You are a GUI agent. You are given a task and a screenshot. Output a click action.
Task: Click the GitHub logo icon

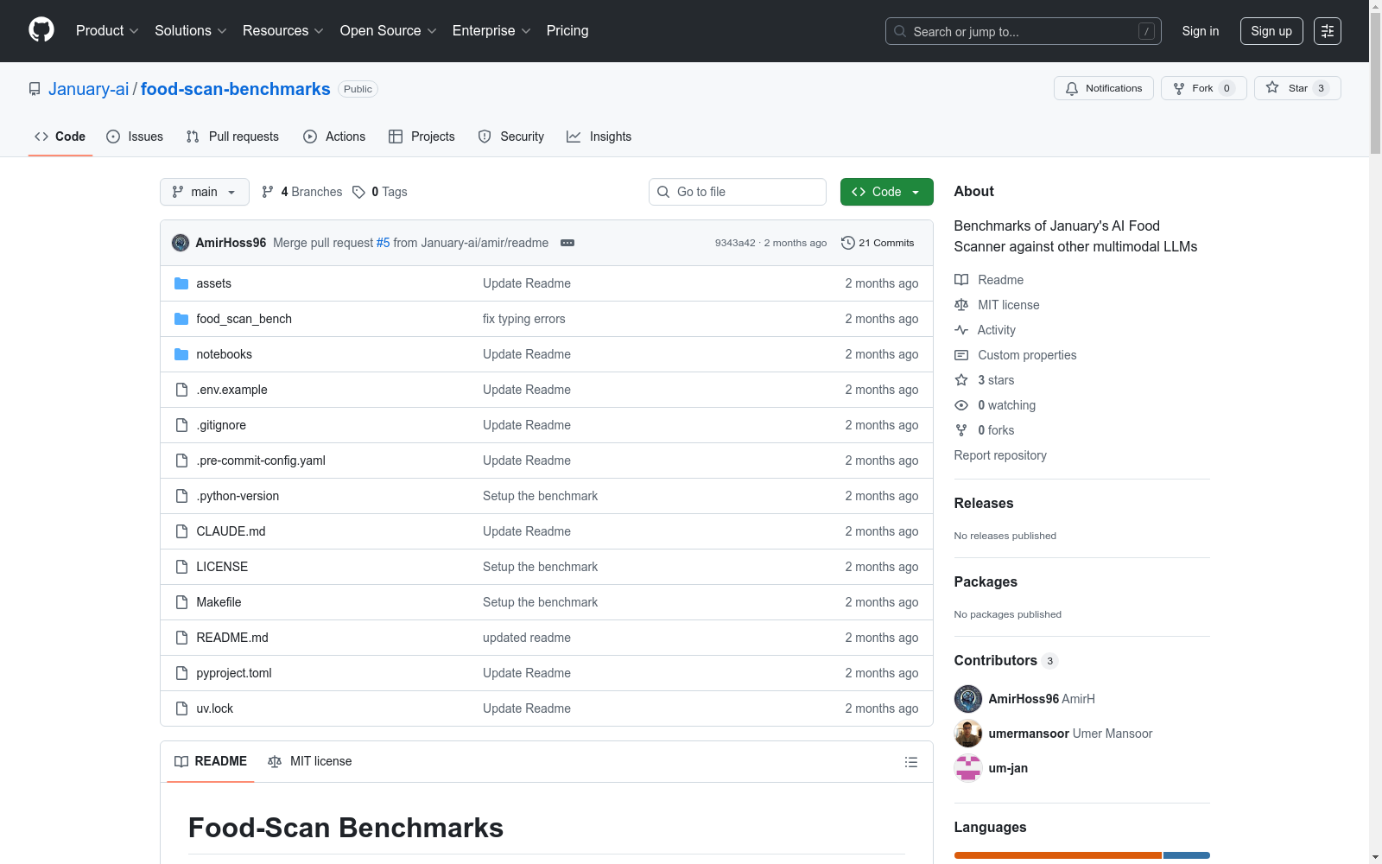pyautogui.click(x=41, y=30)
